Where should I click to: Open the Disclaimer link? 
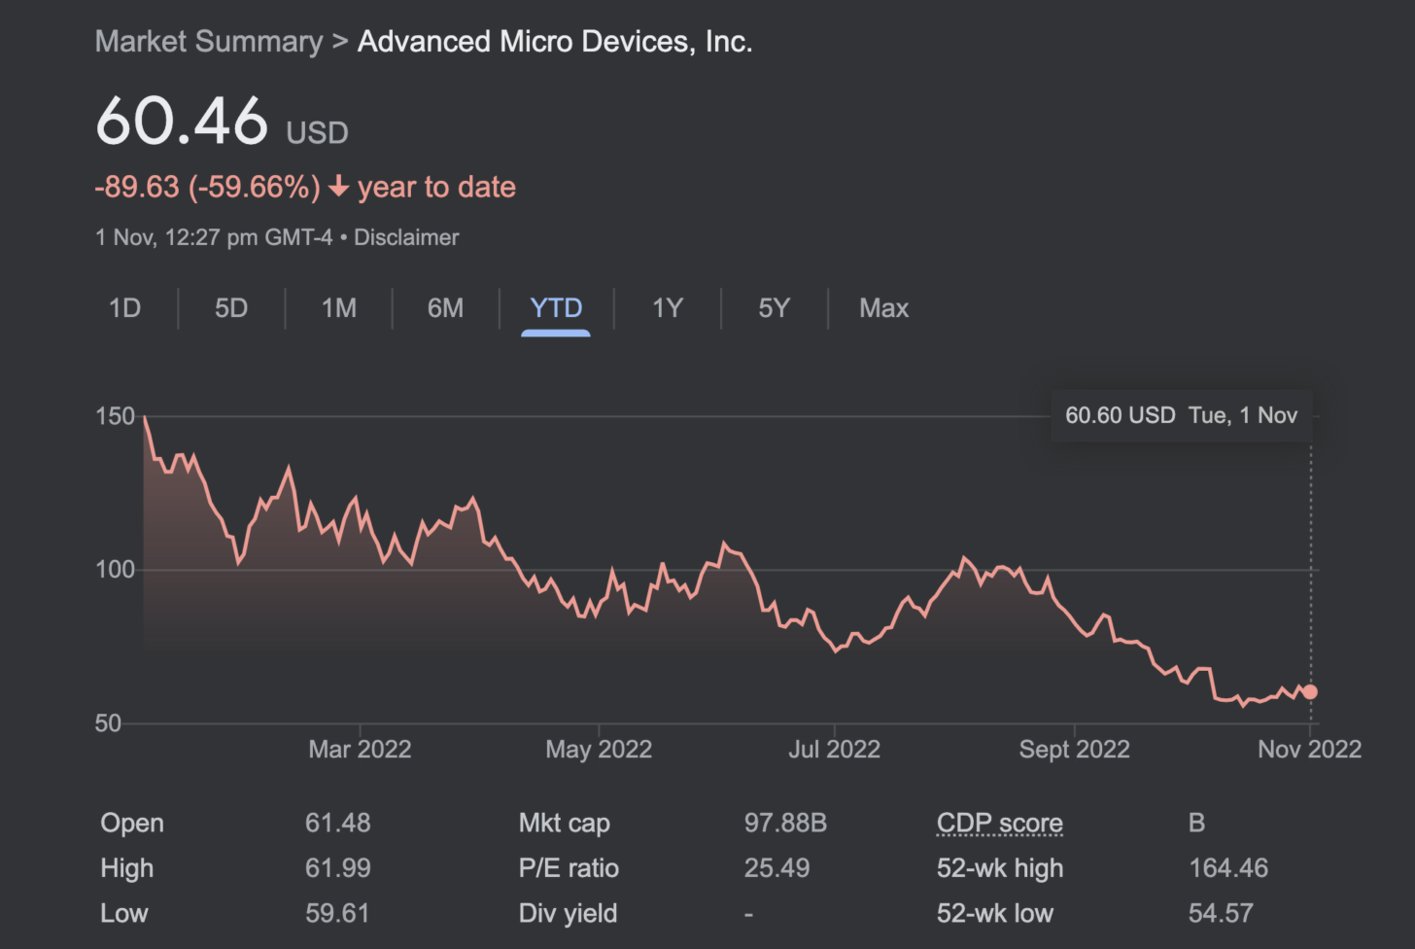click(406, 237)
